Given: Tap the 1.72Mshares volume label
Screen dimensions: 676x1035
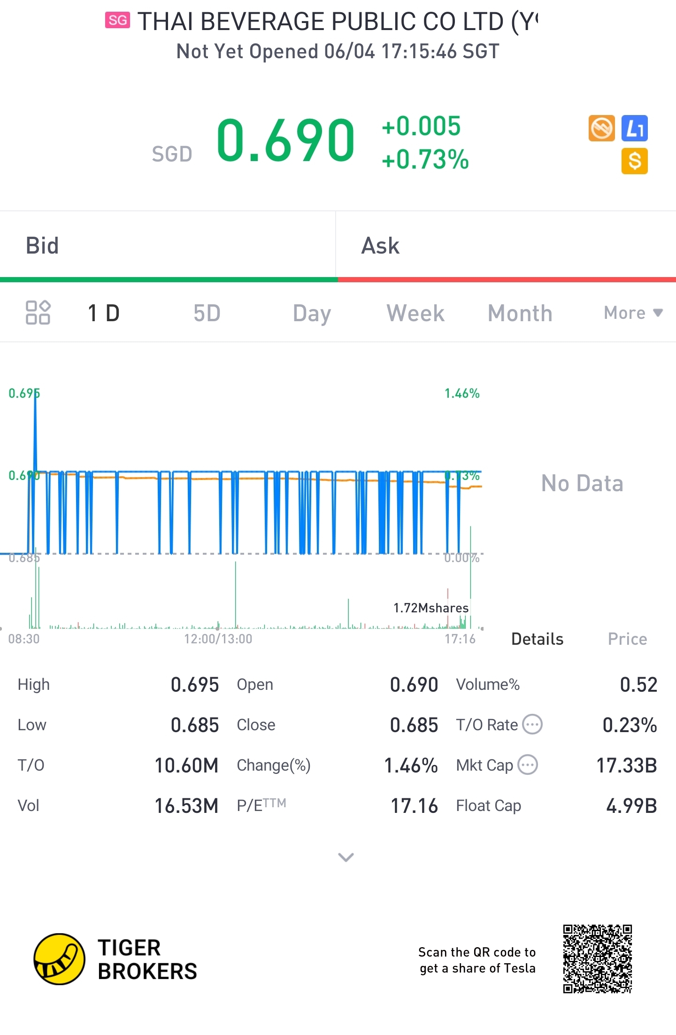Looking at the screenshot, I should pyautogui.click(x=431, y=608).
